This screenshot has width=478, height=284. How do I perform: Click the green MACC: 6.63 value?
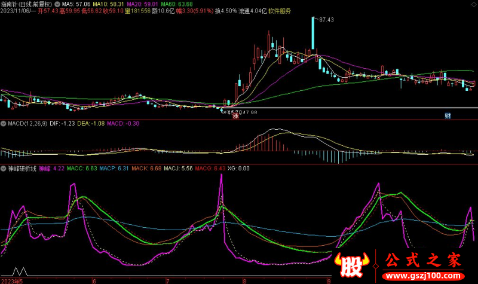tap(82, 169)
